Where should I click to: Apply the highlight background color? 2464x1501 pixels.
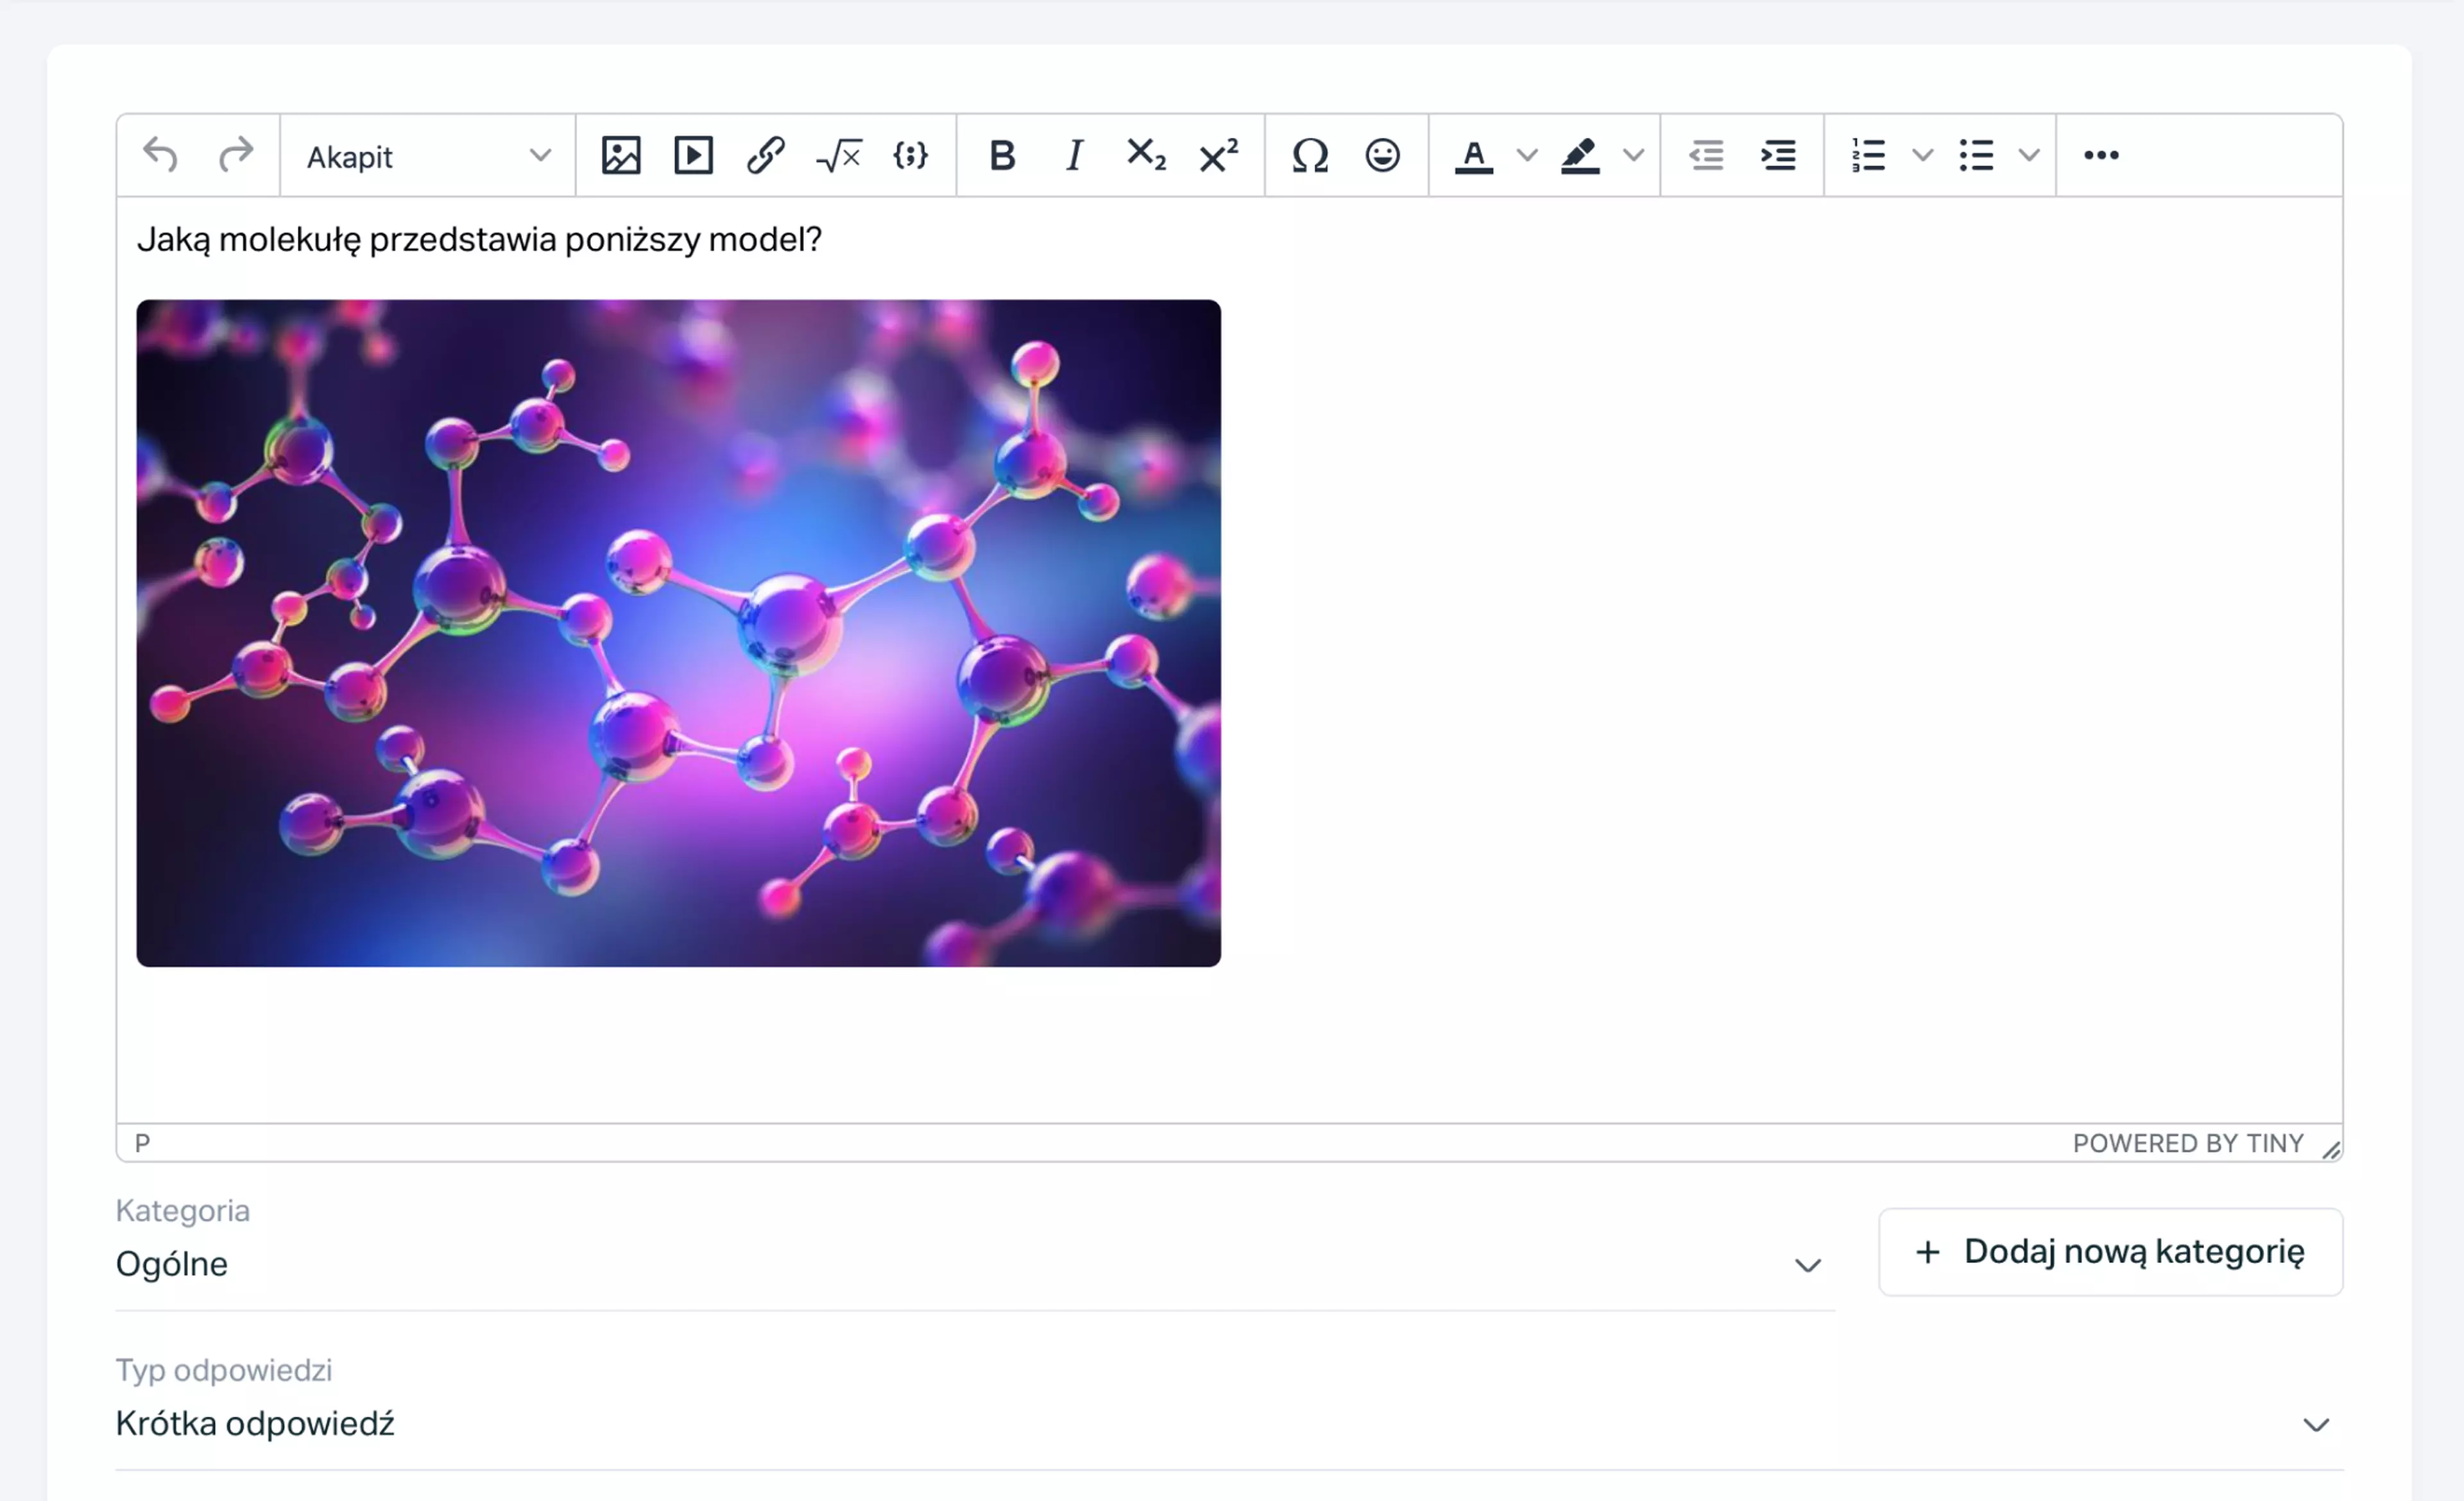pyautogui.click(x=1580, y=156)
